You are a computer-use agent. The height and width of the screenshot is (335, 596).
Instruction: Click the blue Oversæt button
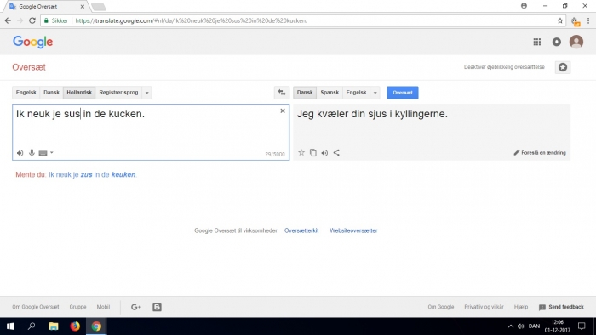point(403,93)
